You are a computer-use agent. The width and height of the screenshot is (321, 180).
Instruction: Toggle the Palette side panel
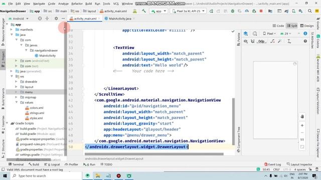[239, 39]
